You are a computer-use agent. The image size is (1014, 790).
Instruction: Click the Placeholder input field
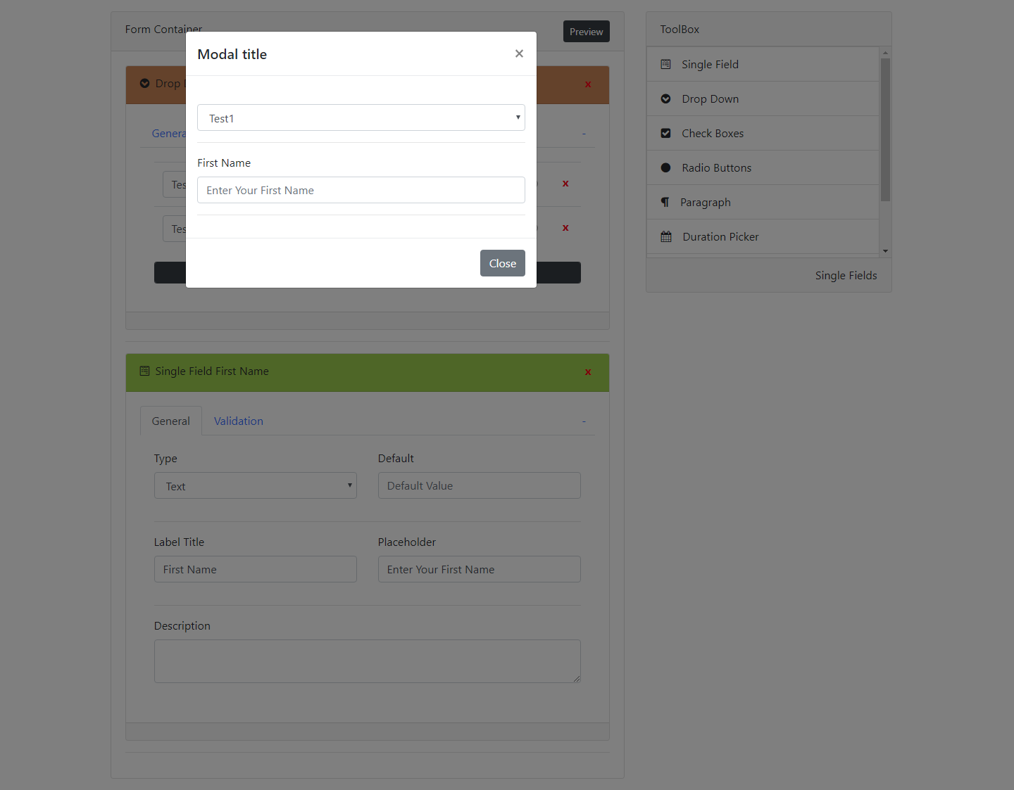[480, 569]
